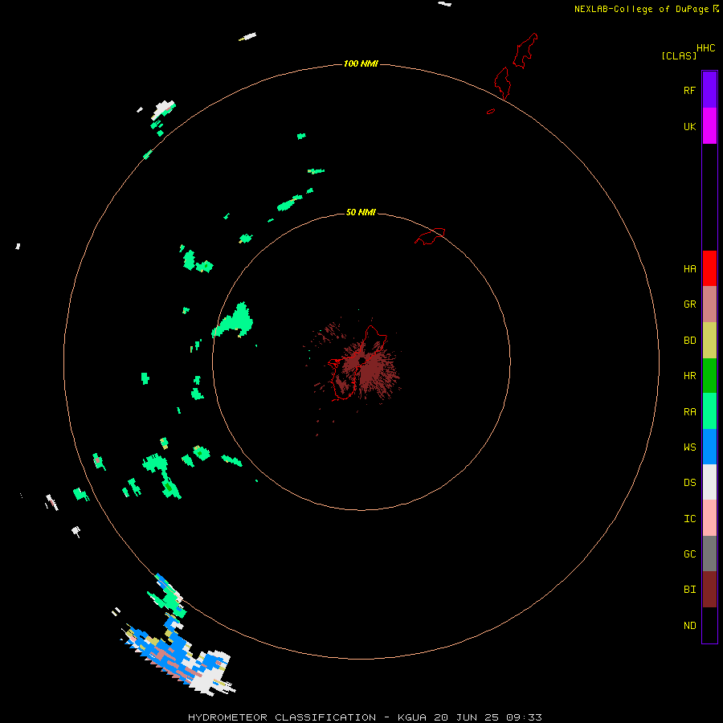This screenshot has height=723, width=723.
Task: Click the BD yellow color swatch
Action: pos(709,341)
